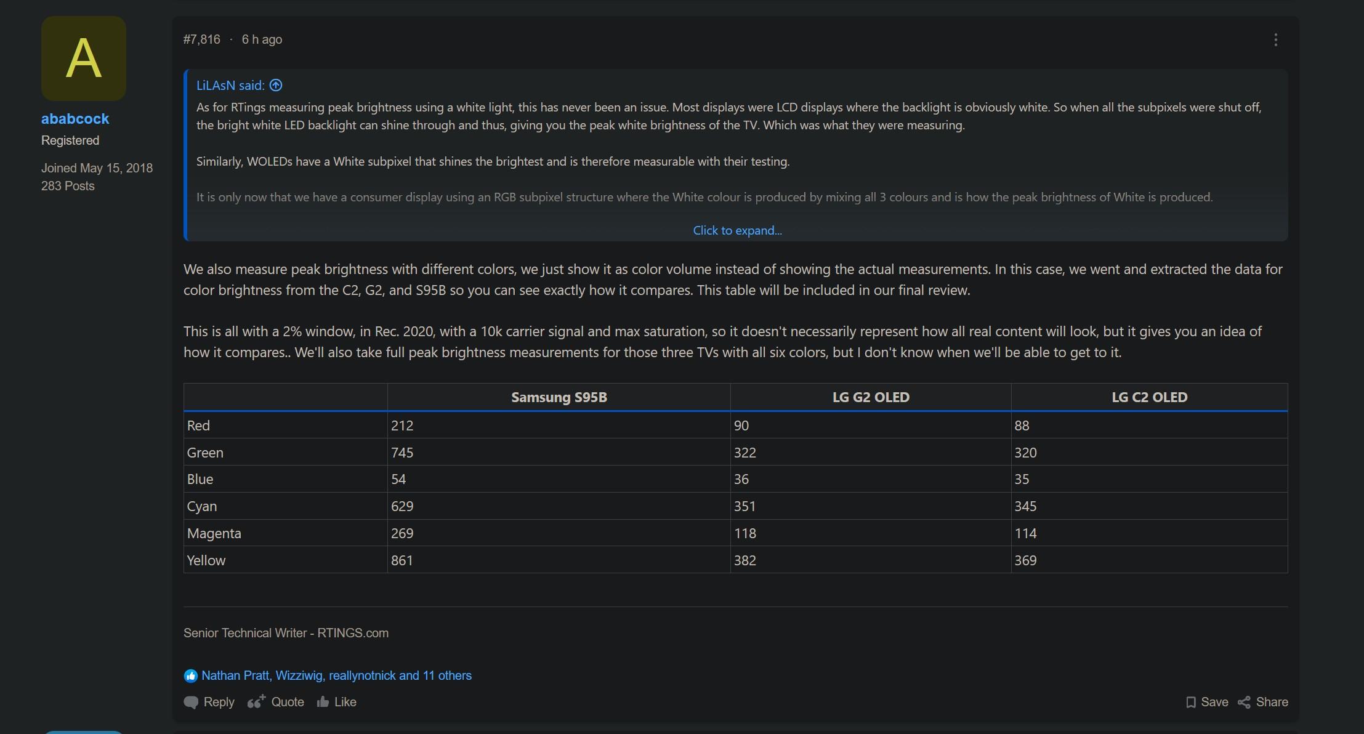Click the Samsung red value '212'
The height and width of the screenshot is (734, 1364).
pos(402,425)
